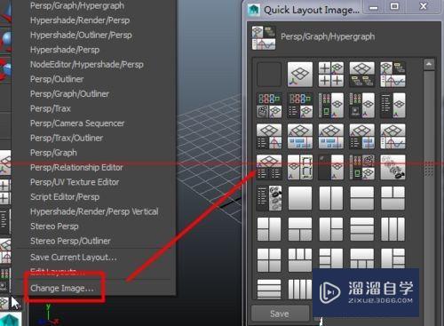Click the scrollbar up arrow
The image size is (444, 326).
(x=429, y=64)
